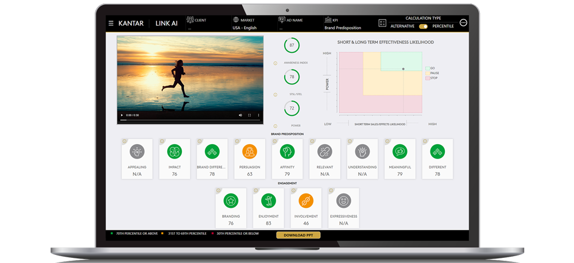Open the more options ellipsis in header
The height and width of the screenshot is (263, 574).
[463, 23]
